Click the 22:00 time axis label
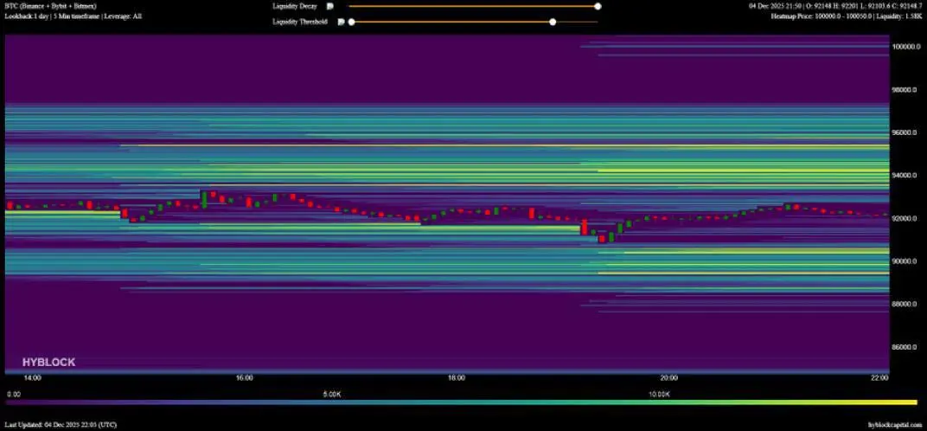 click(x=879, y=378)
